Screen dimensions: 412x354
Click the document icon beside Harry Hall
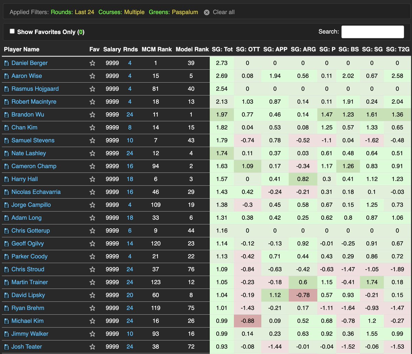pyautogui.click(x=6, y=179)
